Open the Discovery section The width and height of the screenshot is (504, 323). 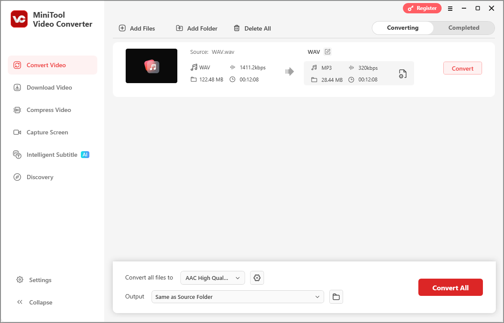[x=40, y=177]
